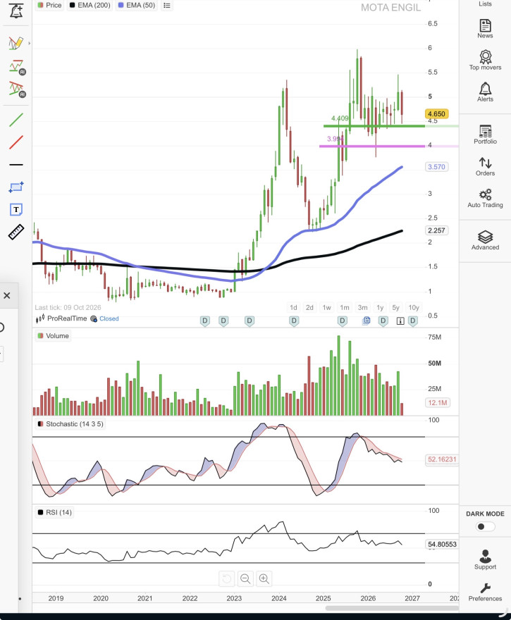Select the magenta 3.99 horizontal level line
511x620 pixels.
(x=371, y=147)
